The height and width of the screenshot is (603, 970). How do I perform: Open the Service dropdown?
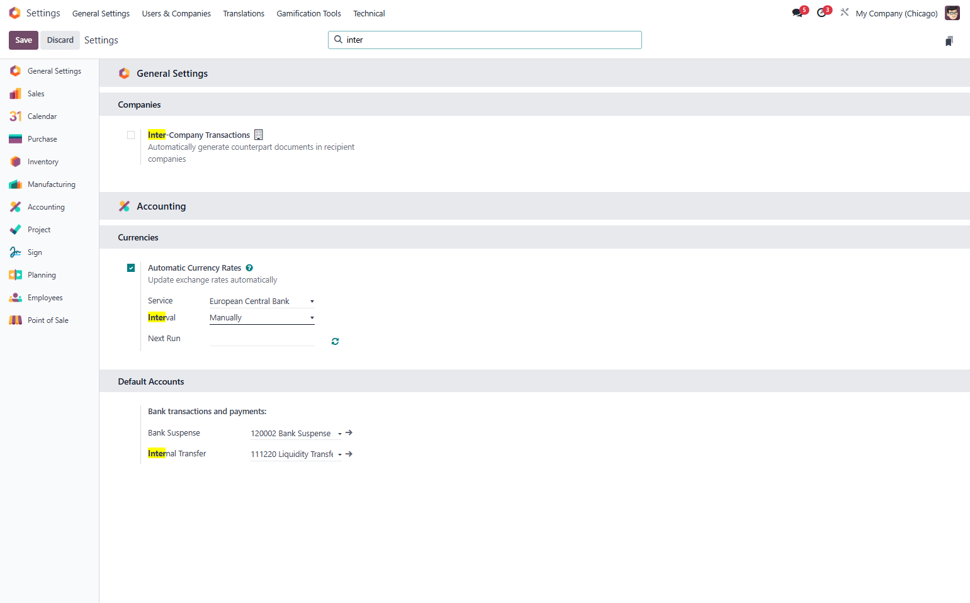pos(262,301)
